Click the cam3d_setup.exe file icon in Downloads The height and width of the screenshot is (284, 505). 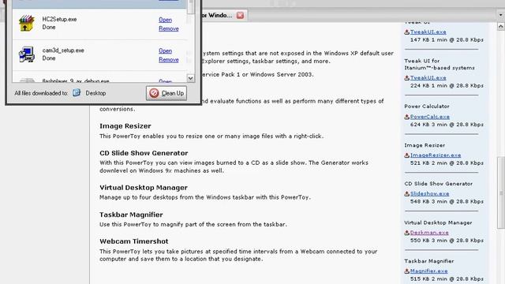tap(26, 54)
